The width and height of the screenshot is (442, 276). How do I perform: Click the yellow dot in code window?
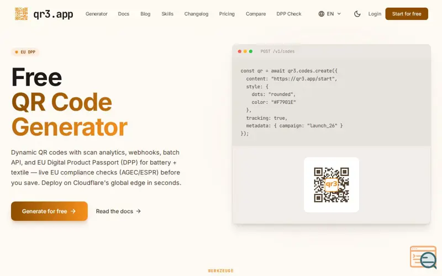click(x=245, y=51)
